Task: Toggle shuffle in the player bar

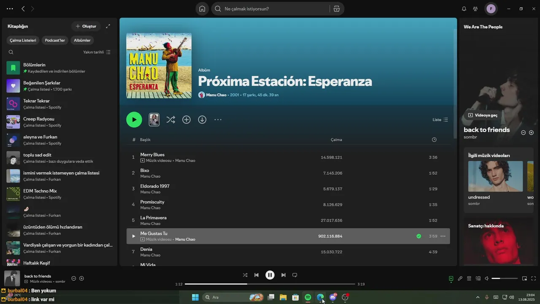Action: (x=245, y=275)
